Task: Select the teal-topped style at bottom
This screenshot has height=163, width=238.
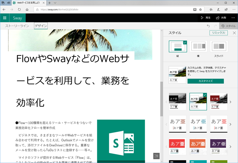Action: click(198, 162)
